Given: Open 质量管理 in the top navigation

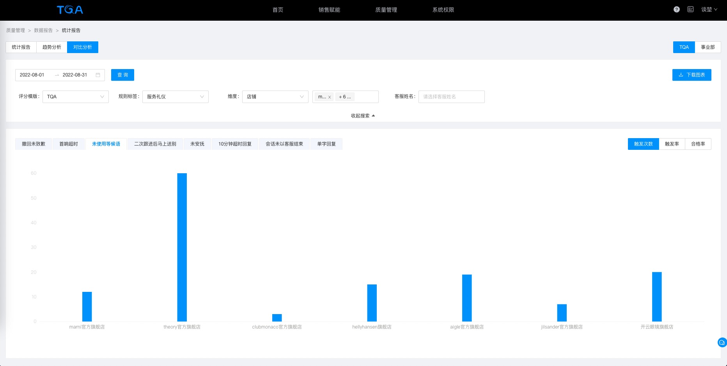Looking at the screenshot, I should coord(386,10).
